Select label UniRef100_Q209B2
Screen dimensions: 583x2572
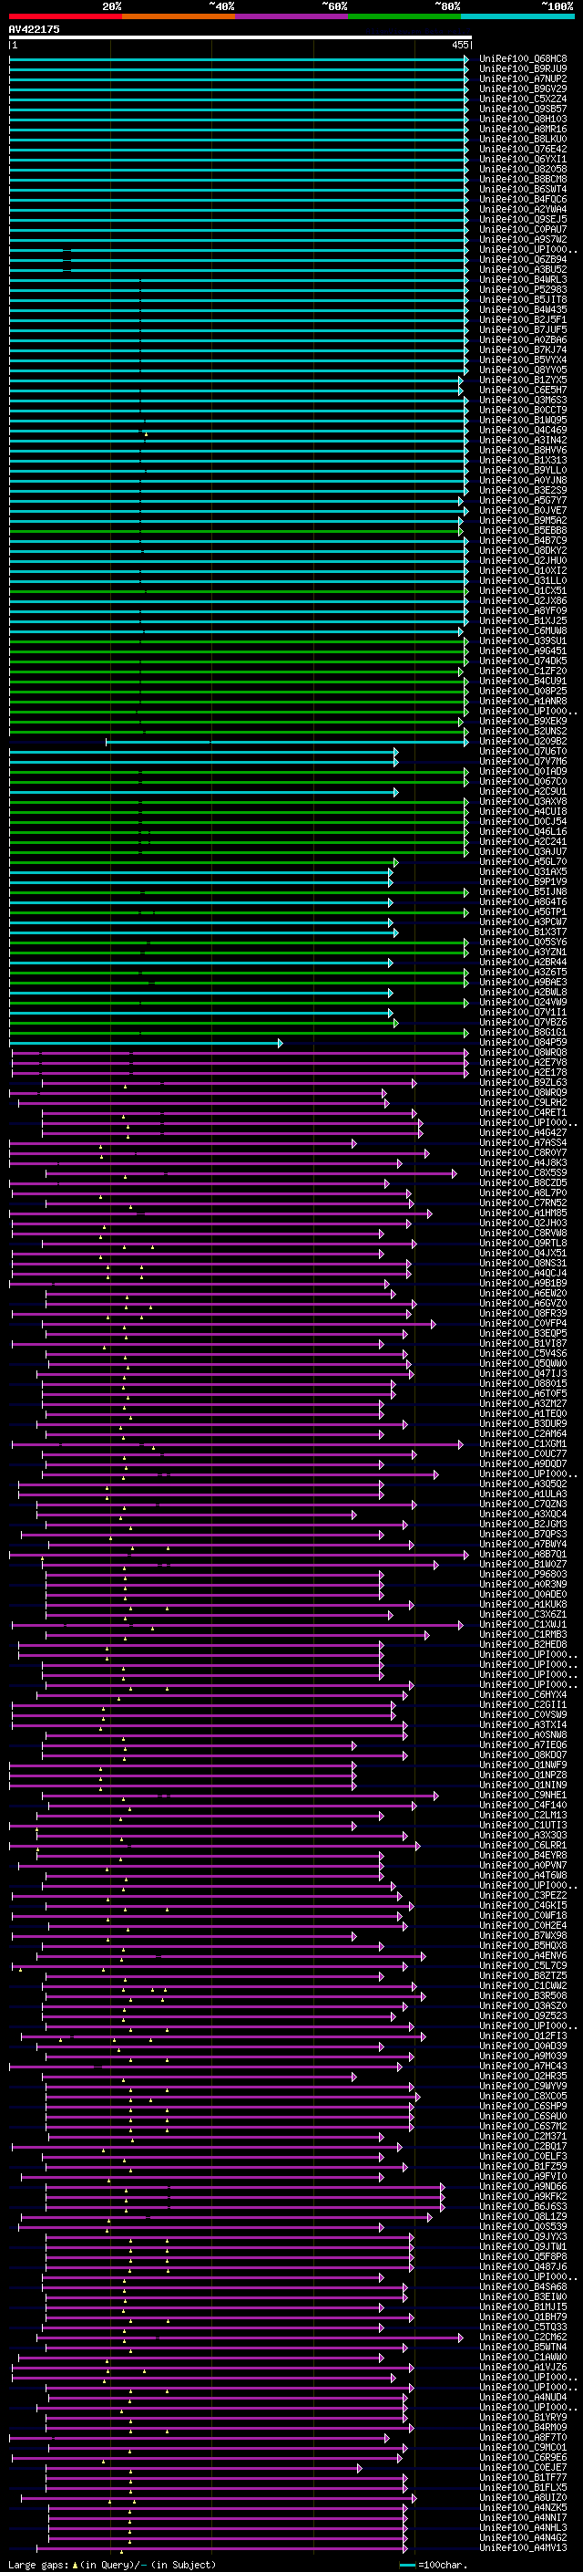(x=523, y=741)
